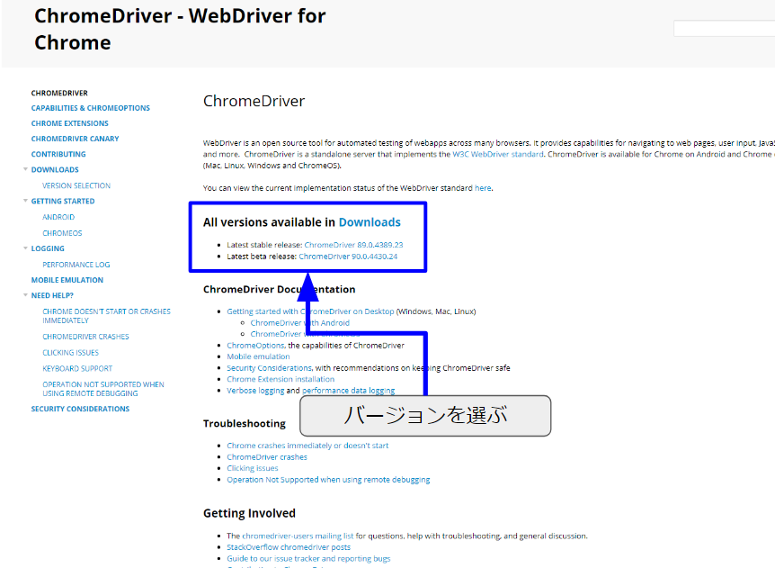This screenshot has width=775, height=568.
Task: Open ChromeDriver Crashes sidebar page
Action: [x=85, y=337]
